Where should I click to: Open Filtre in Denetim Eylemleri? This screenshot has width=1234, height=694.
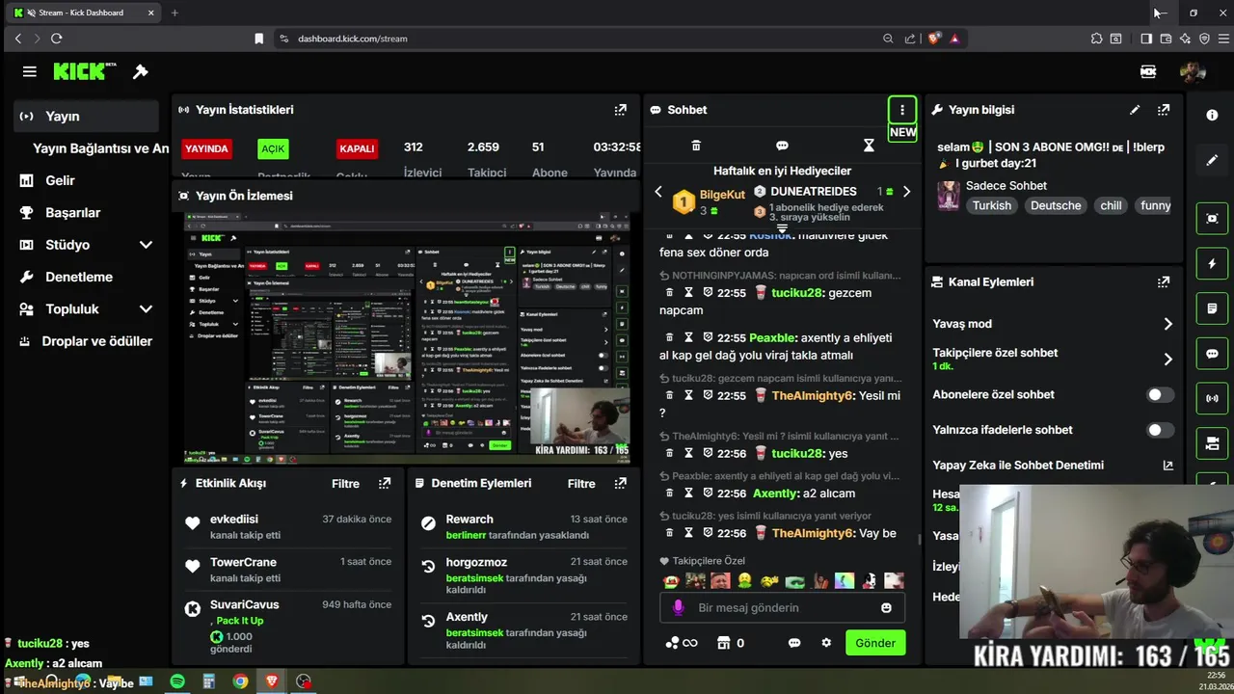click(581, 484)
